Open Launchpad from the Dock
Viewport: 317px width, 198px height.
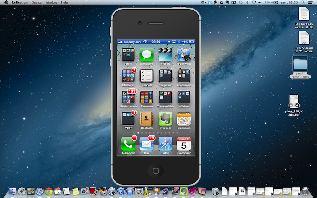coord(22,191)
